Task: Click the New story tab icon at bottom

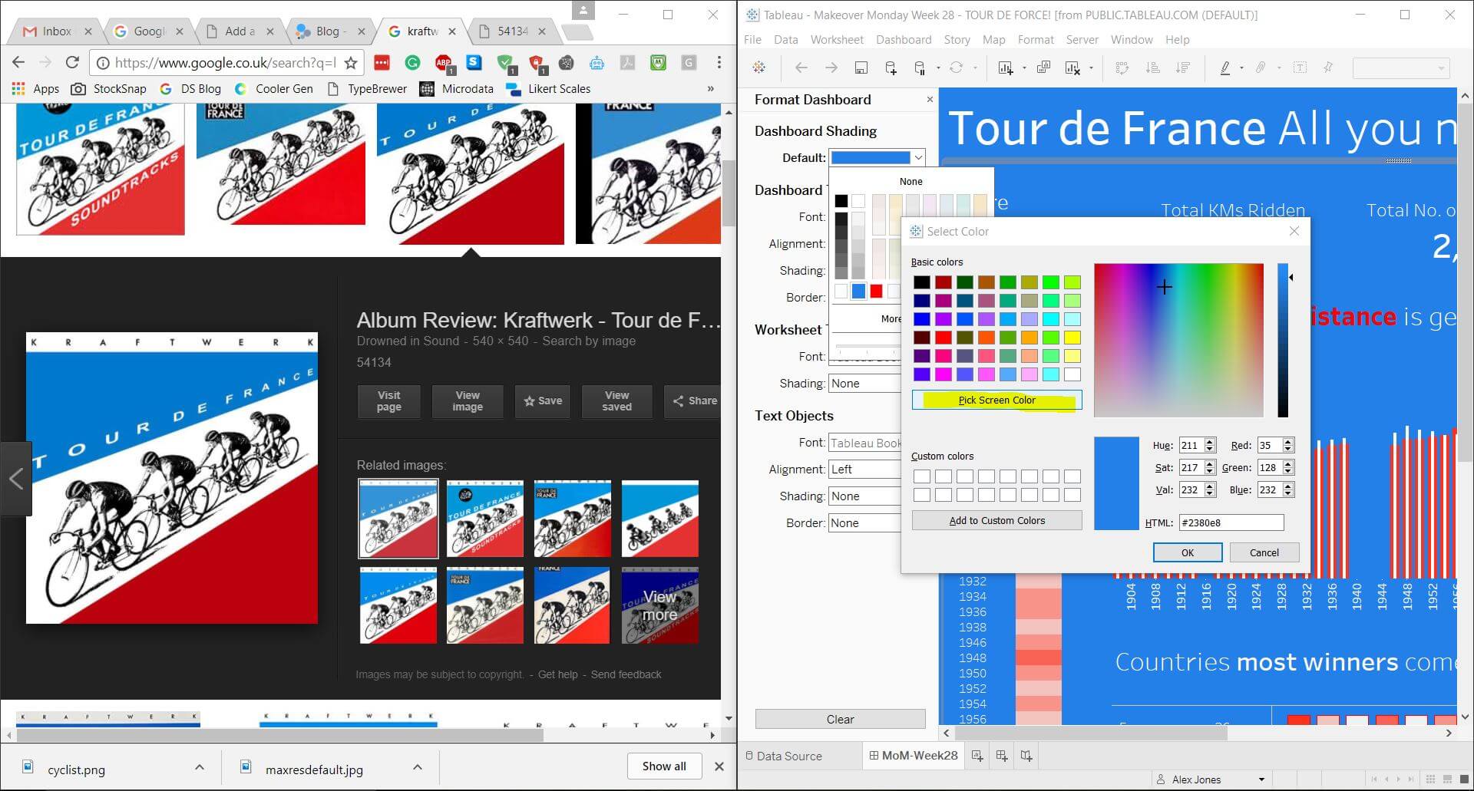Action: coord(1026,756)
